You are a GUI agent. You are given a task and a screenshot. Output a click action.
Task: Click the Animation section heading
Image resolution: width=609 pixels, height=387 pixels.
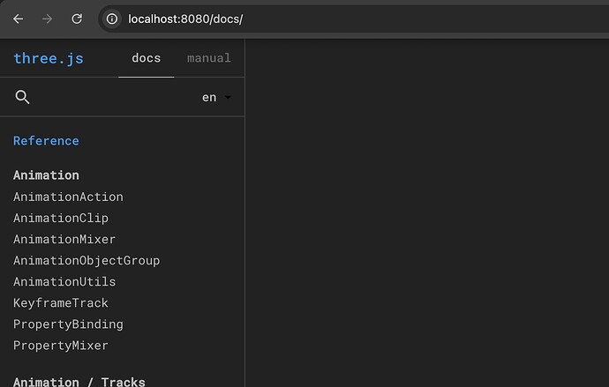click(46, 175)
